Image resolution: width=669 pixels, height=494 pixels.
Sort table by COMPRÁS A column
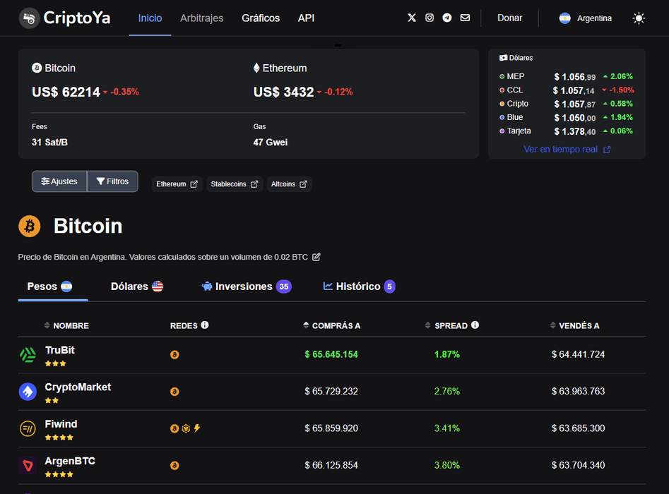pos(332,325)
